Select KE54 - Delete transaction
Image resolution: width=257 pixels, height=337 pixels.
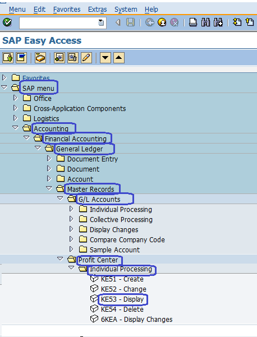(122, 310)
